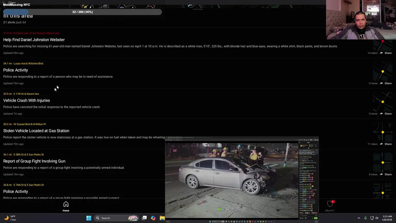Share the Lucas Ave Police Activity alert
This screenshot has height=223, width=396.
pyautogui.click(x=386, y=83)
